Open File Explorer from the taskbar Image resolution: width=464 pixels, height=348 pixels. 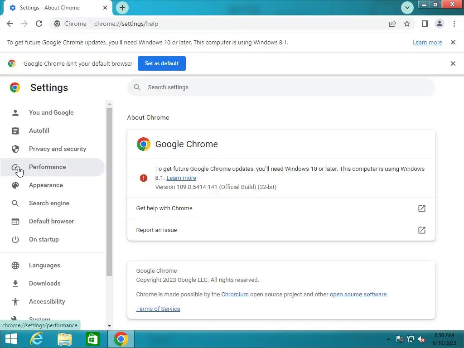65,339
